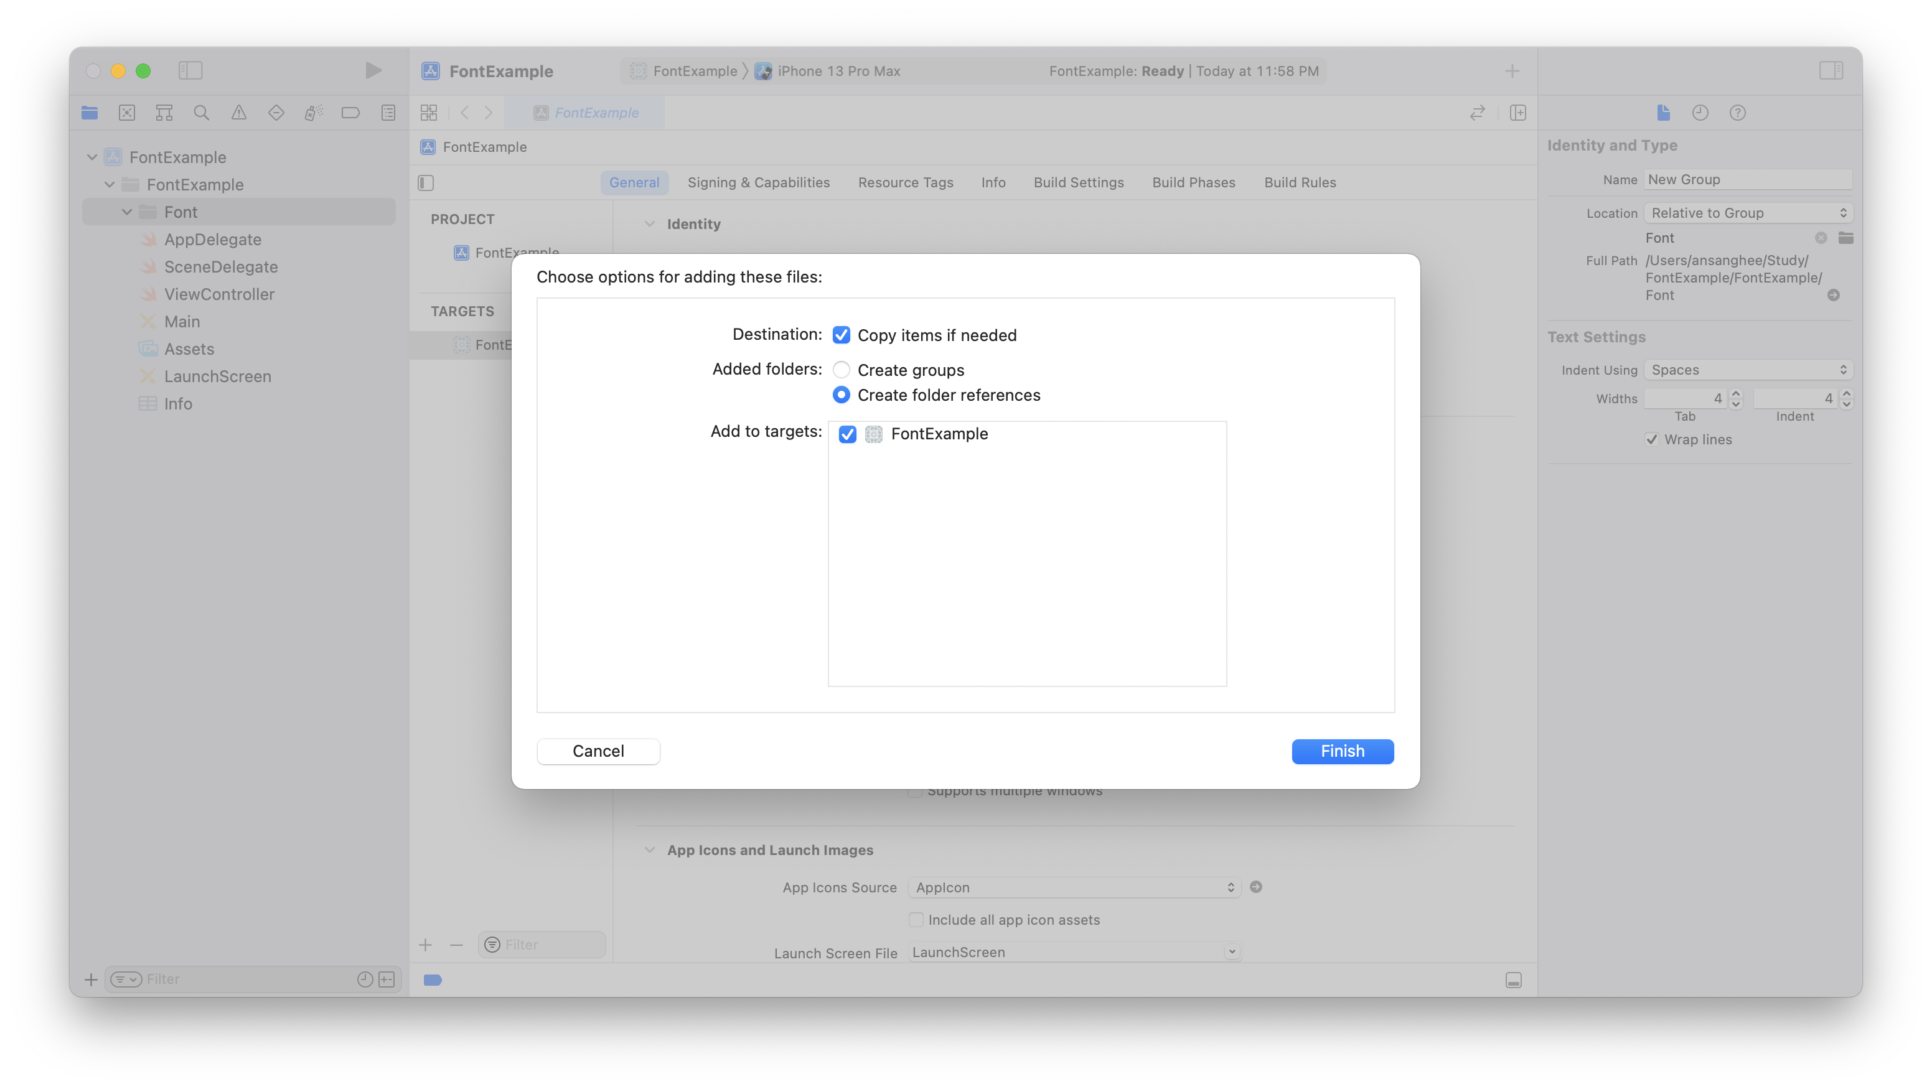Click the Add Editor split icon

click(x=1517, y=113)
